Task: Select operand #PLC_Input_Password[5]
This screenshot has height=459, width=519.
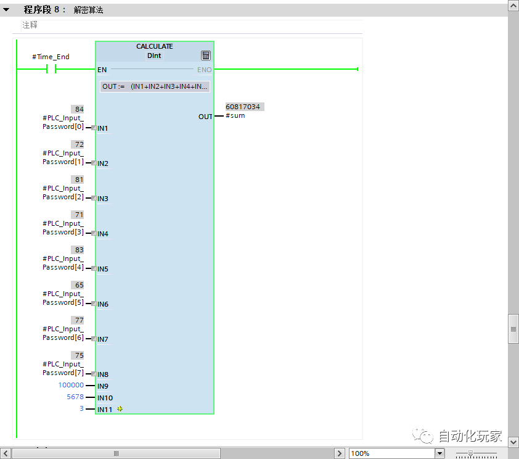Action: click(63, 298)
